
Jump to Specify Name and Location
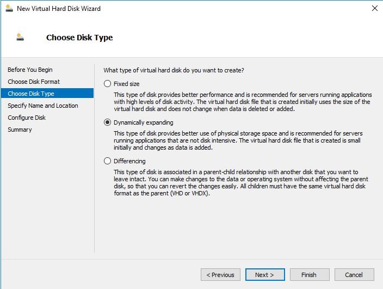pos(43,106)
